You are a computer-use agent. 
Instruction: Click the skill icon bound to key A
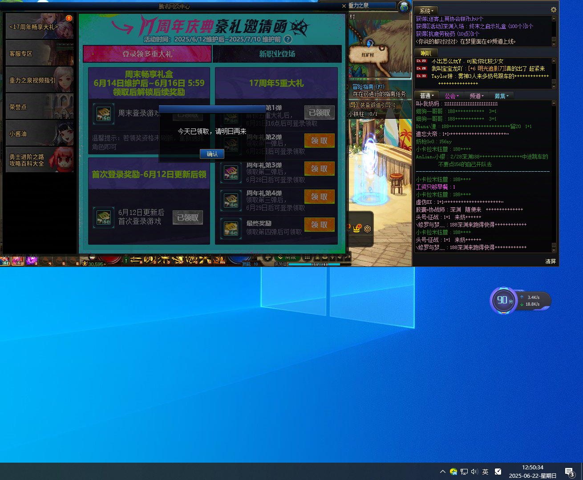(x=136, y=259)
